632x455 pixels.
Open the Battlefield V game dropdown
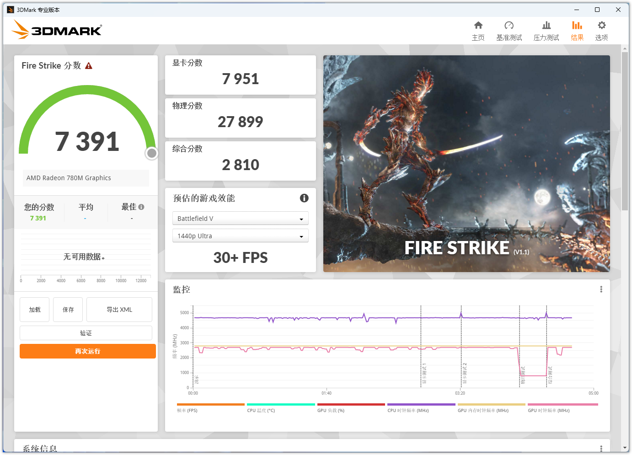[241, 219]
